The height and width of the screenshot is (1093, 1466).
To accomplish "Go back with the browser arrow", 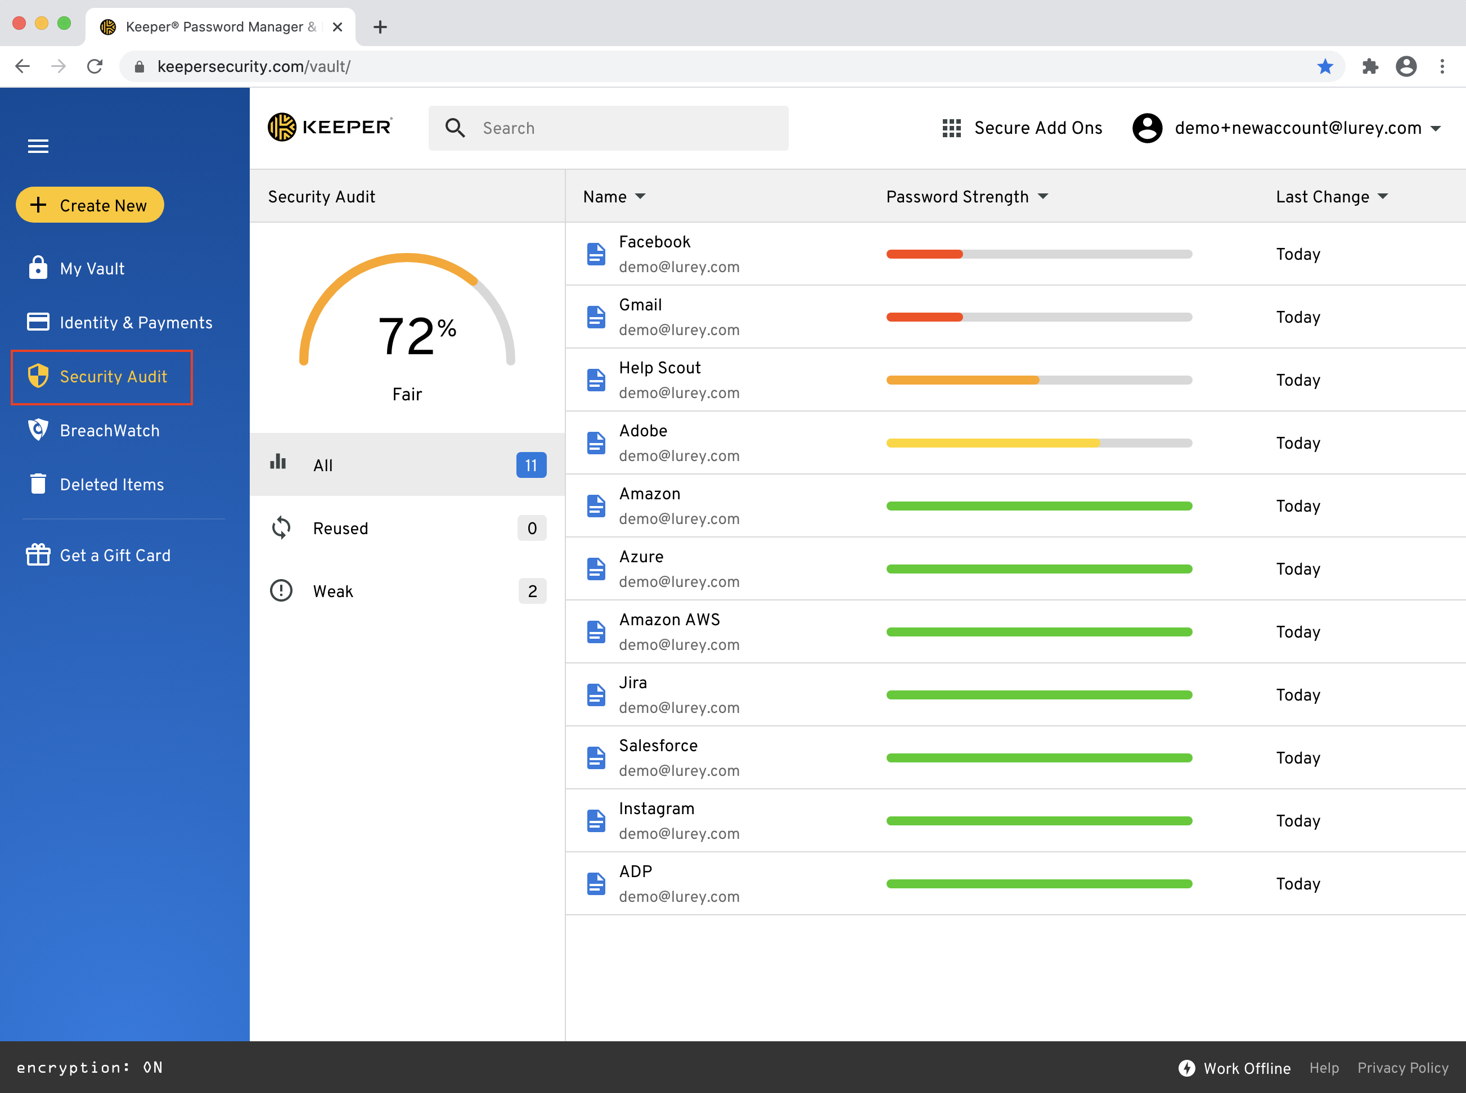I will (23, 66).
